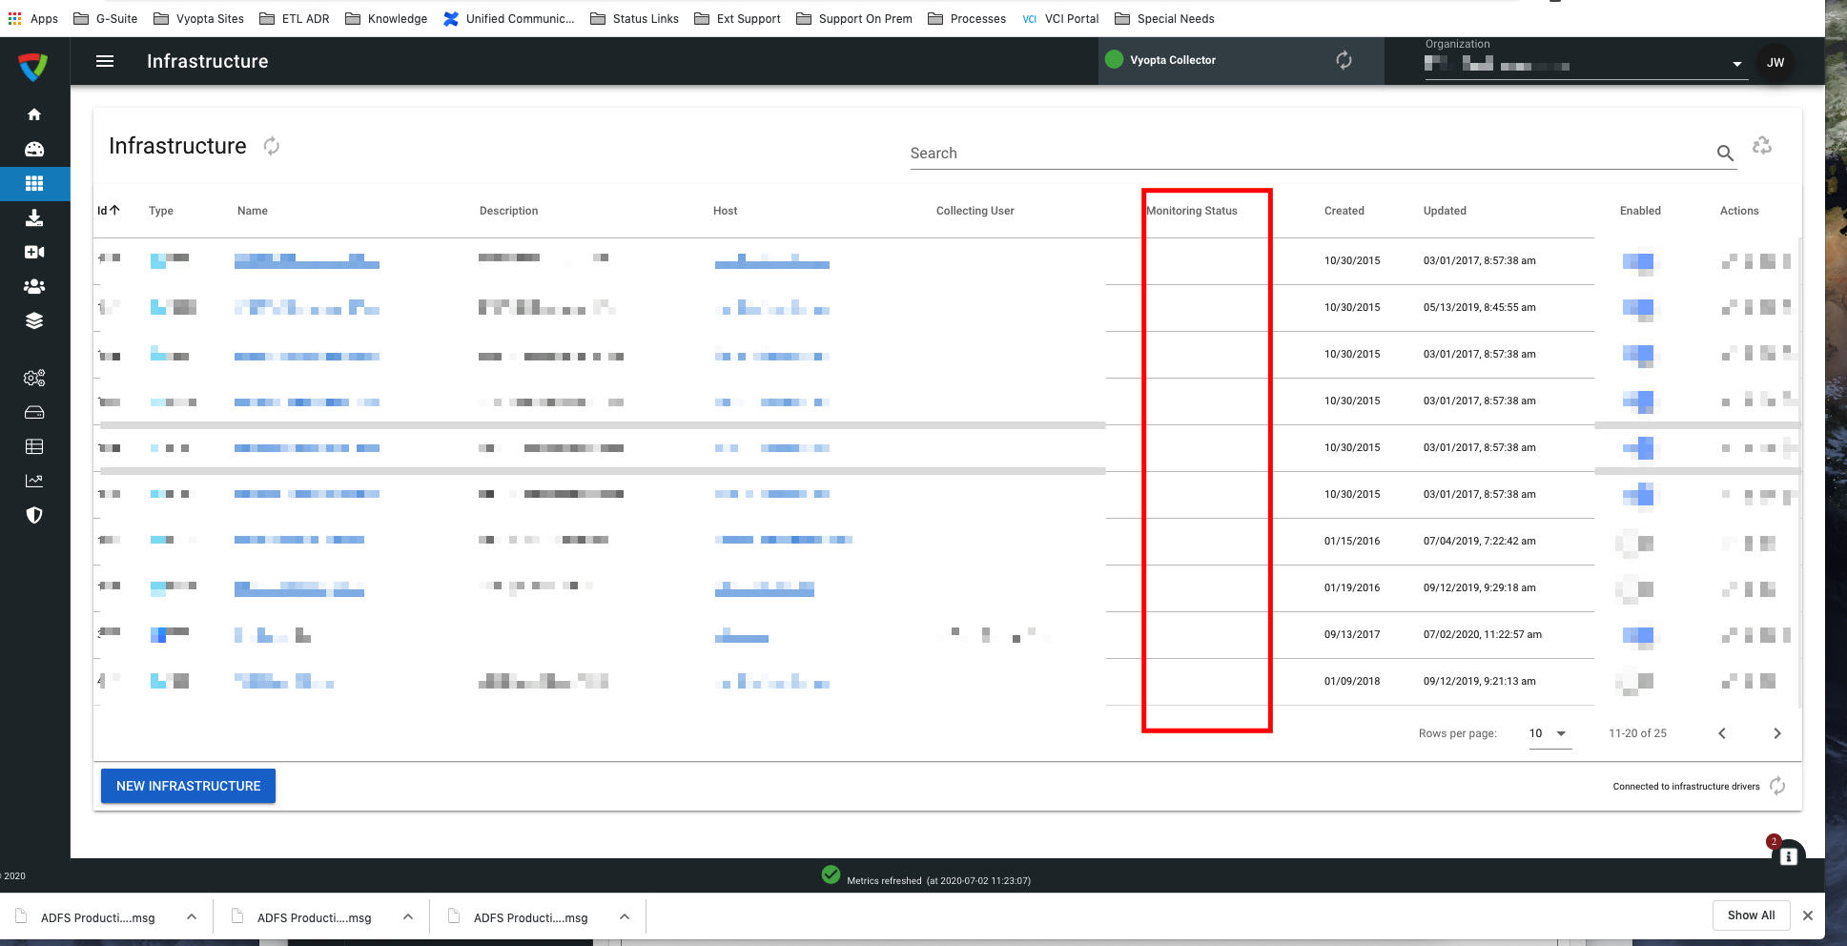Sort by the Created column header
Screen dimensions: 1847x946
pyautogui.click(x=1344, y=211)
